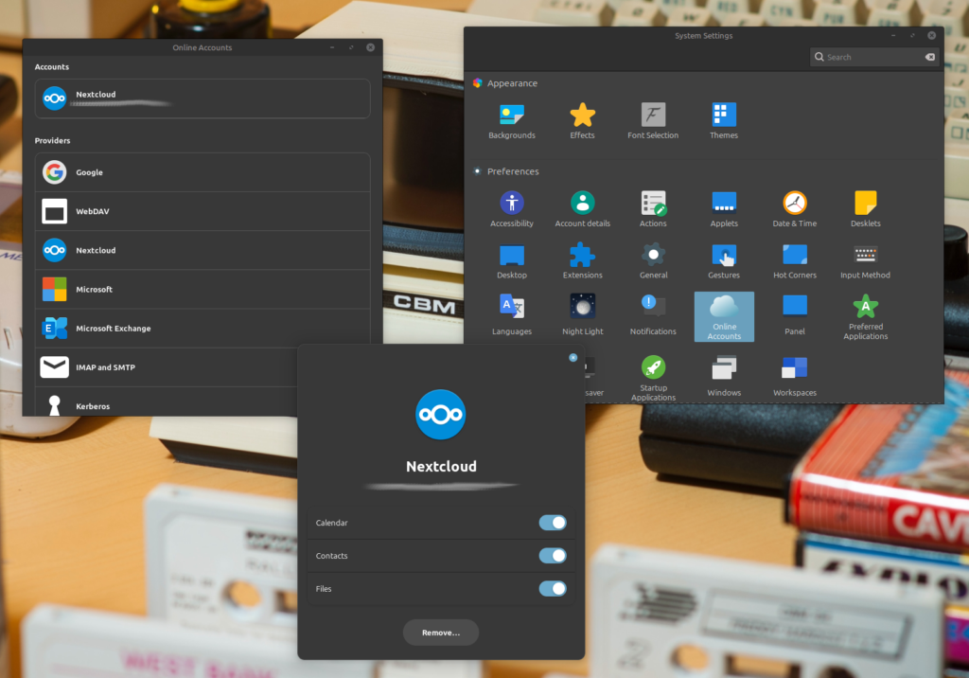The height and width of the screenshot is (678, 969).
Task: Add a Nextcloud provider from Providers list
Action: pos(203,250)
